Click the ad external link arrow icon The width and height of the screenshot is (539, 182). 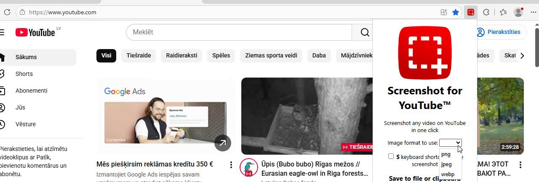223,143
